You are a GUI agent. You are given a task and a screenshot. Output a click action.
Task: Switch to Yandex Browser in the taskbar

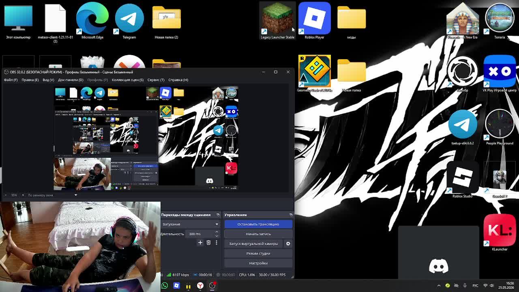200,286
